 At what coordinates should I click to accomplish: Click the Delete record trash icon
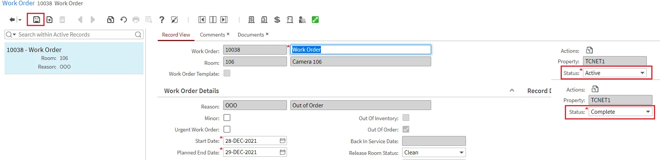[62, 20]
